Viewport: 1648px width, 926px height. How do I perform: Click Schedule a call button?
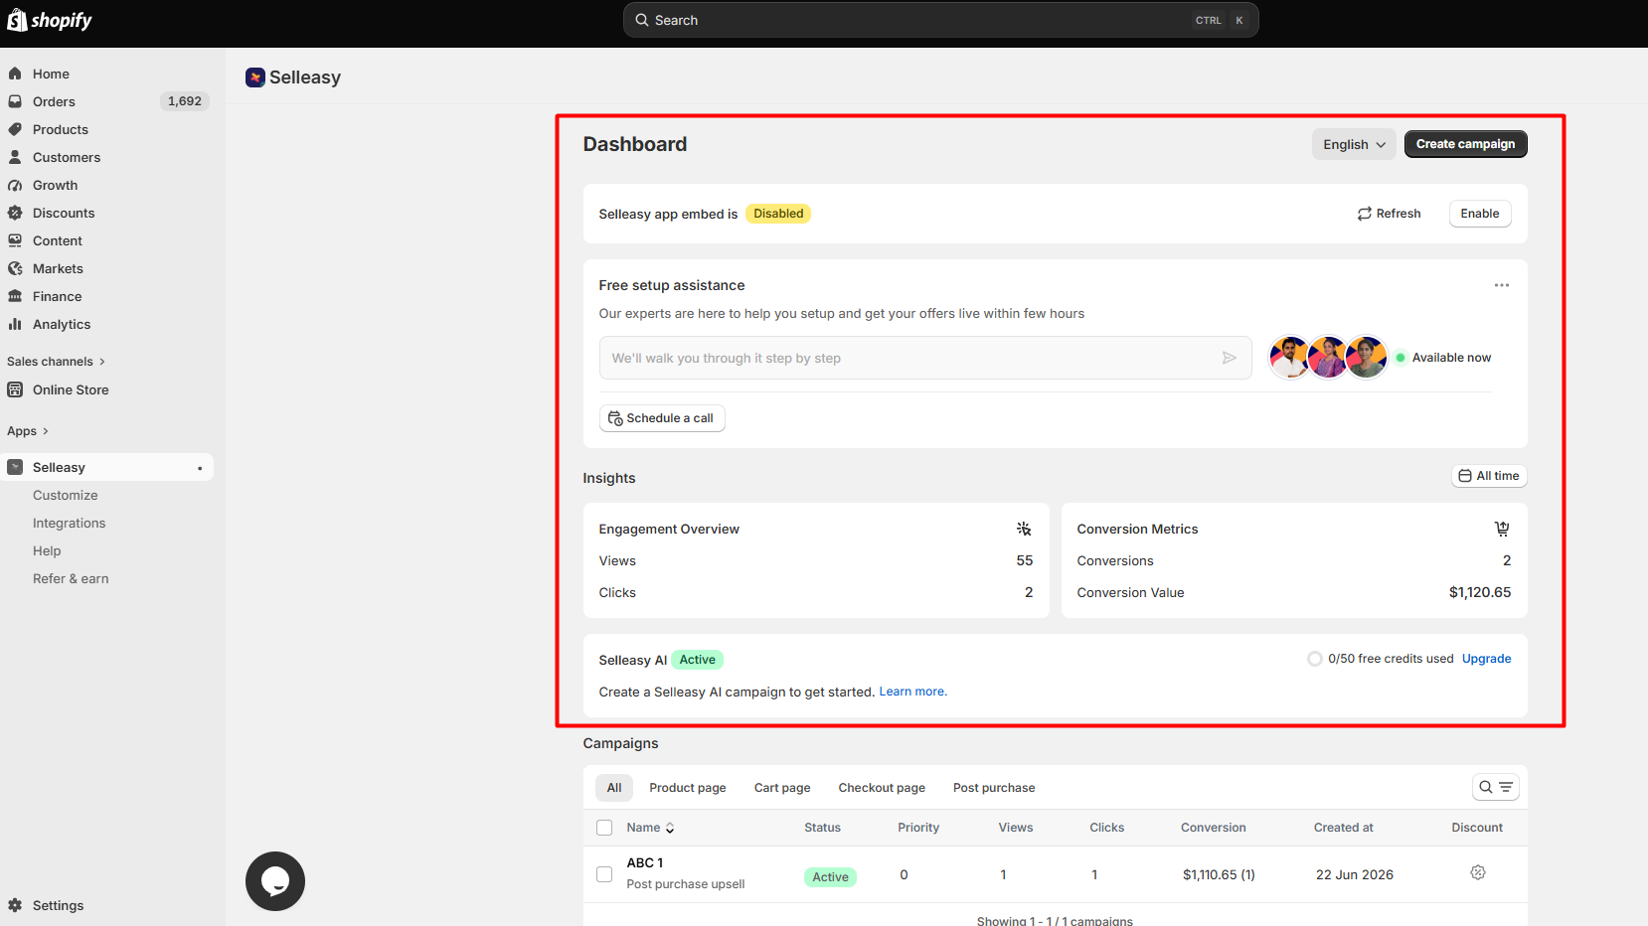(x=662, y=418)
